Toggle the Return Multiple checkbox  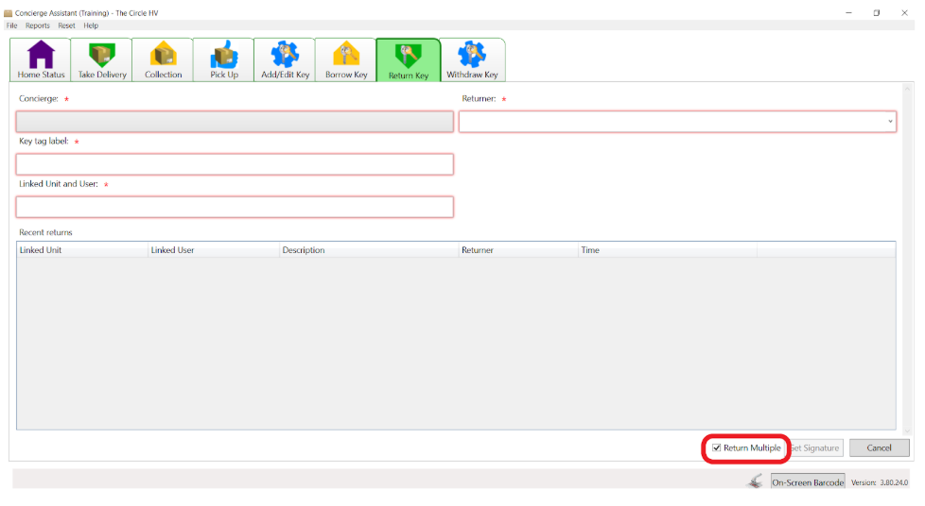pos(716,447)
